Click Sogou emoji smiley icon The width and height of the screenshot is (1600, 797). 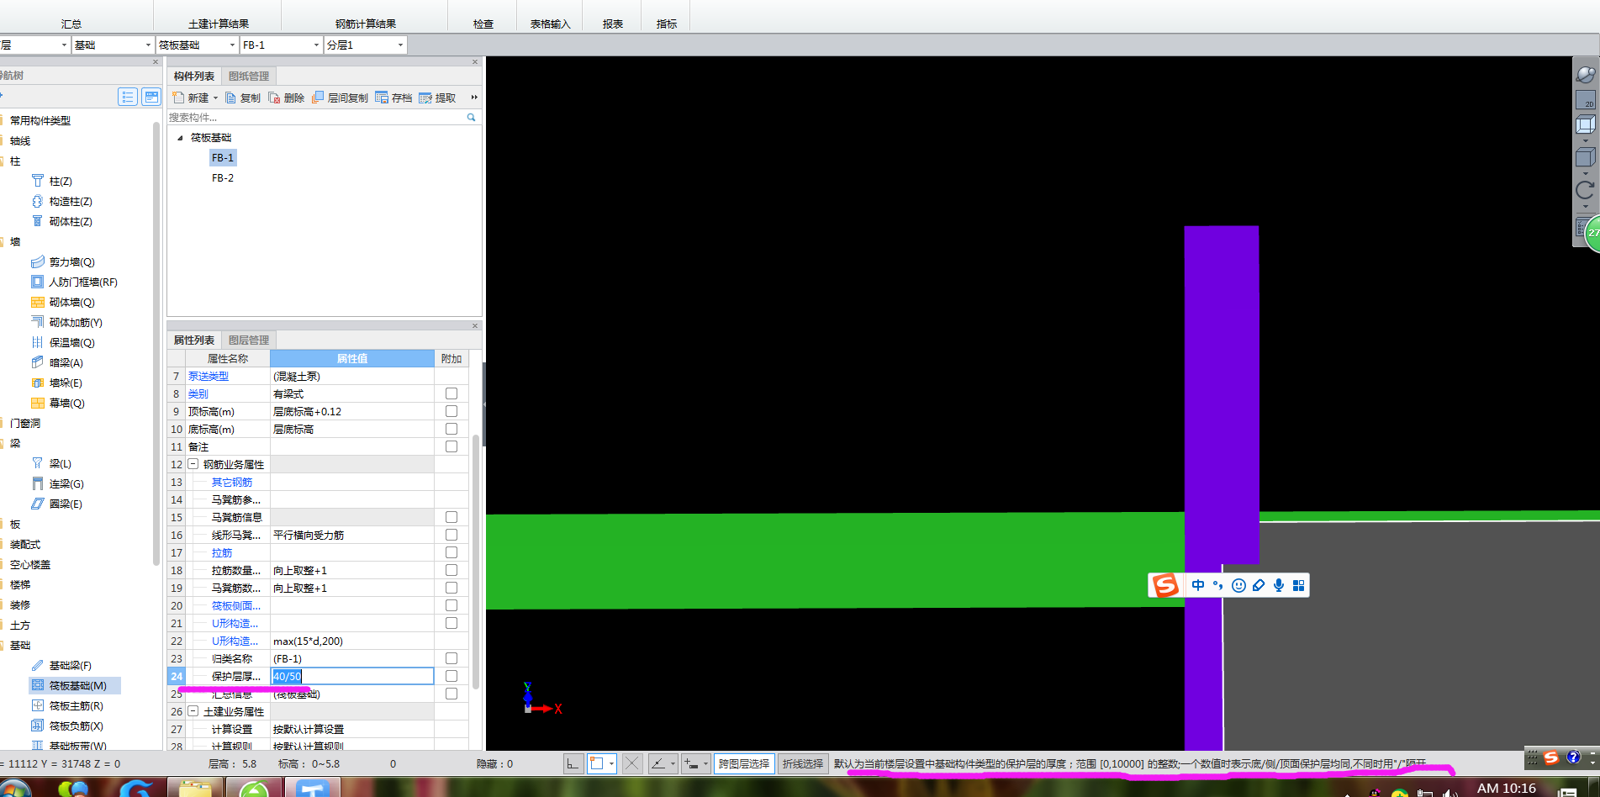1238,585
